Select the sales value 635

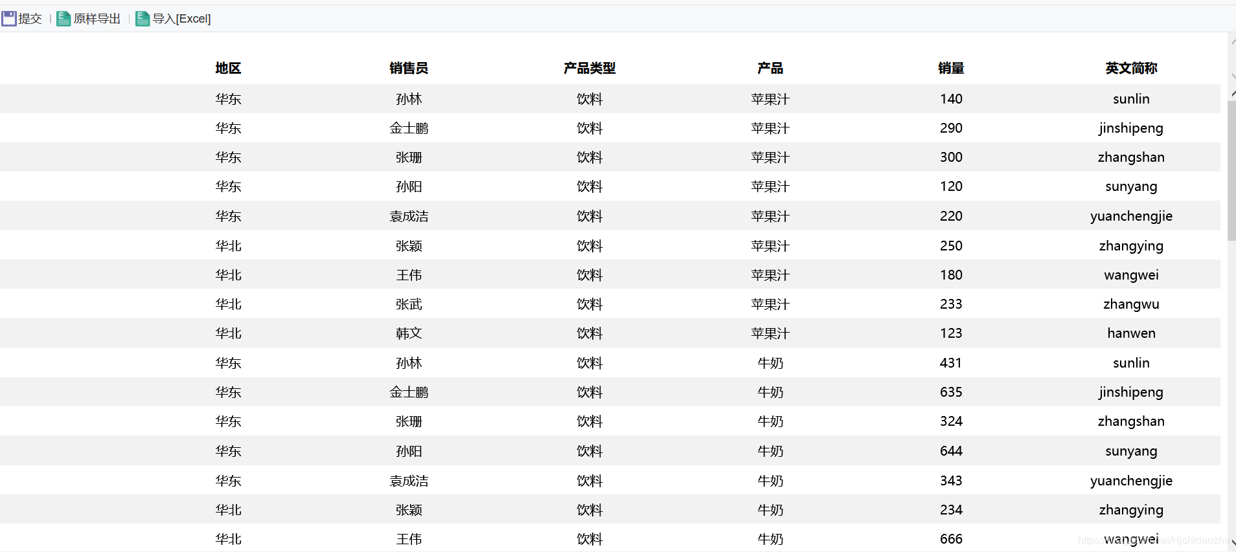[x=951, y=392]
